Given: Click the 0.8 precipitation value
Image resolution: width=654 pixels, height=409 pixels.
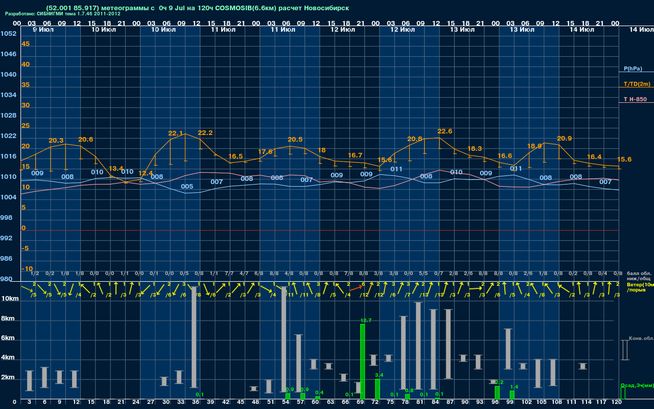Looking at the screenshot, I should 409,391.
